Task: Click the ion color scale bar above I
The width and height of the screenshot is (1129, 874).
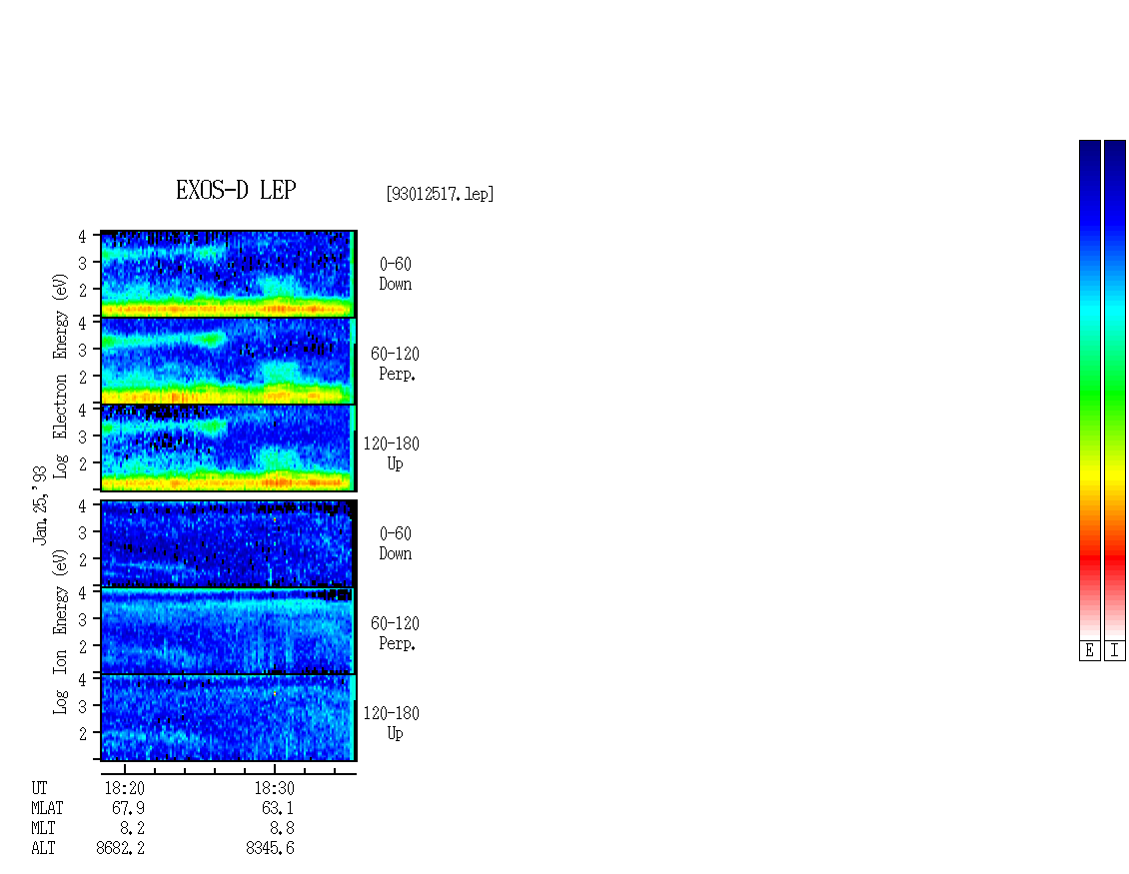Action: click(x=1115, y=390)
